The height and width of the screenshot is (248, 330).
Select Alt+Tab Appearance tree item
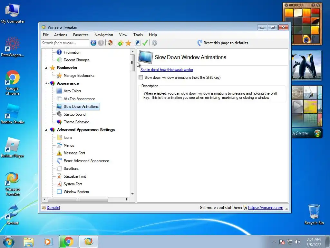[79, 99]
